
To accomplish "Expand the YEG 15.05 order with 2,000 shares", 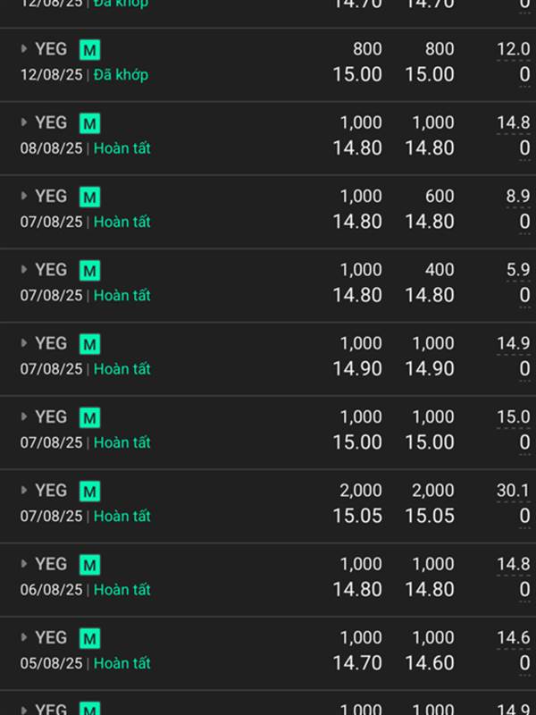I will click(24, 490).
